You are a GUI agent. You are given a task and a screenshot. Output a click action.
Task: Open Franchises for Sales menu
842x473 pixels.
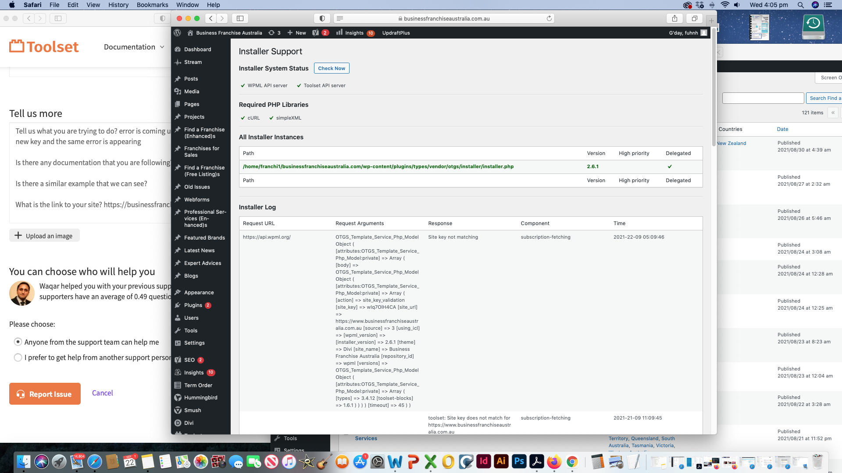[x=202, y=152]
